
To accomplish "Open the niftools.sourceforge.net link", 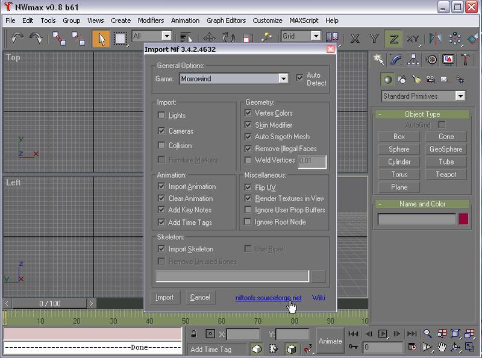I will point(268,298).
